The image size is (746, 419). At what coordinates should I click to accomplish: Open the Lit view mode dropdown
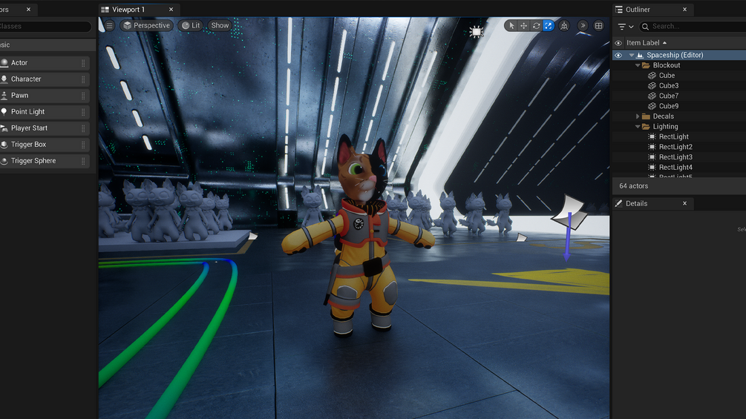click(x=191, y=26)
